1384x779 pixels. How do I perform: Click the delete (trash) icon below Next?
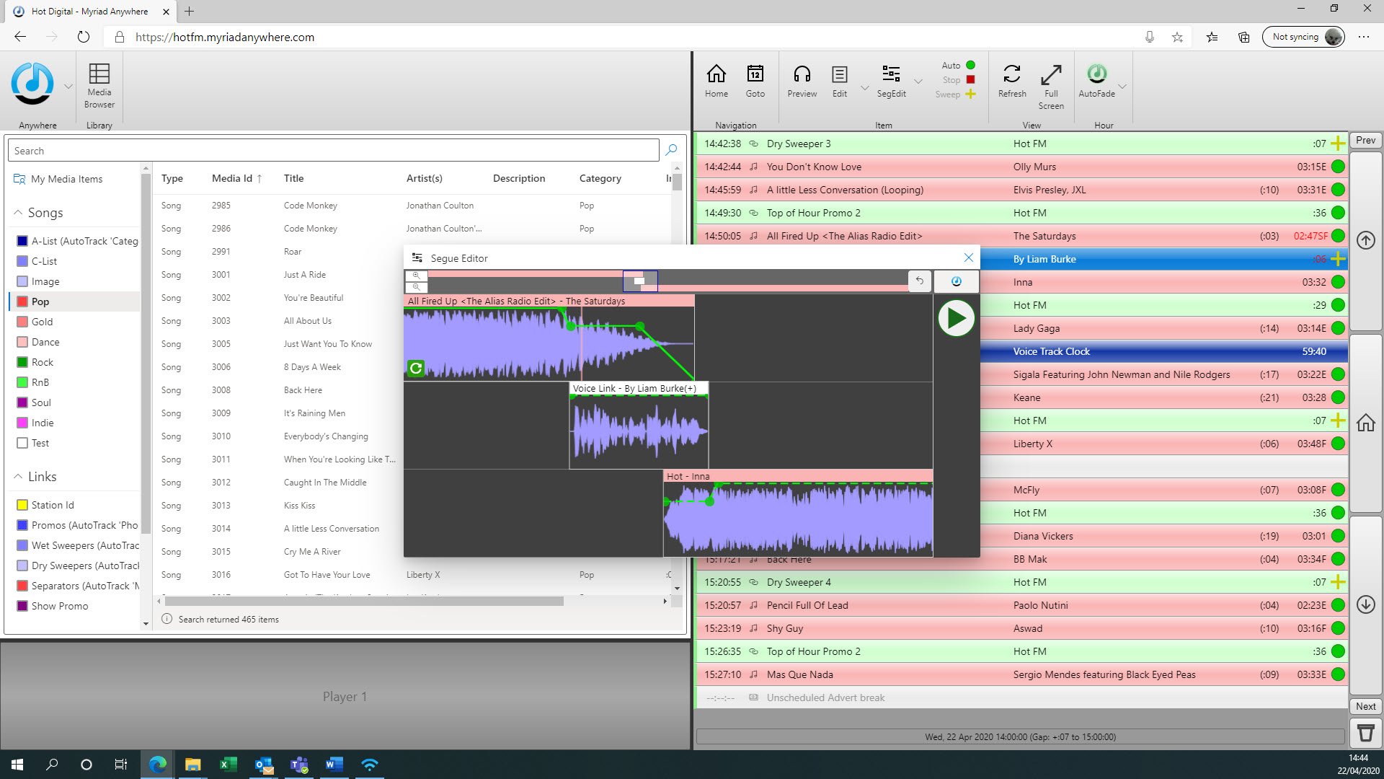point(1365,732)
